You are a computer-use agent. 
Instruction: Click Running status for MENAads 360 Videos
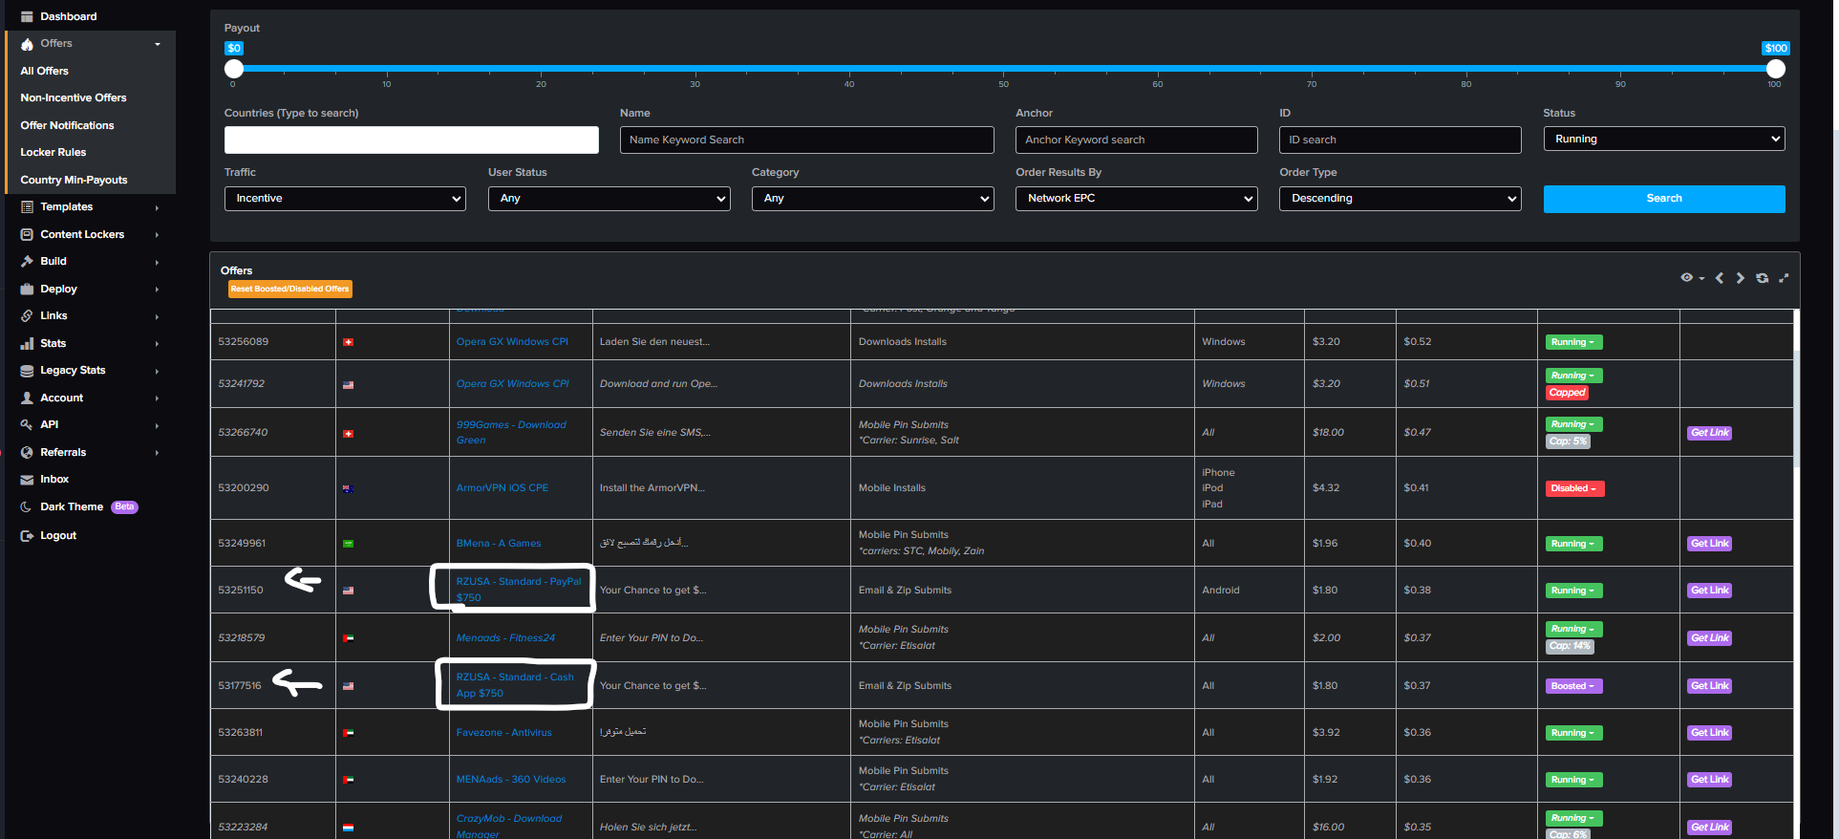point(1574,780)
